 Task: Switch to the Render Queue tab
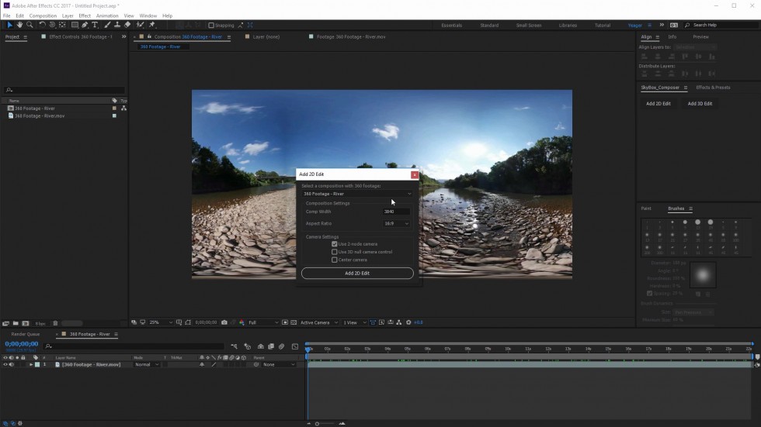25,334
